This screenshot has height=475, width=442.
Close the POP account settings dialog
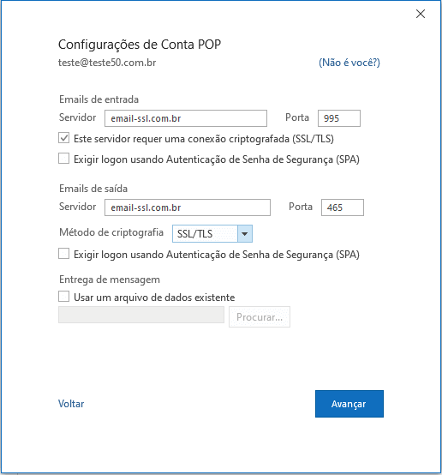coord(421,14)
